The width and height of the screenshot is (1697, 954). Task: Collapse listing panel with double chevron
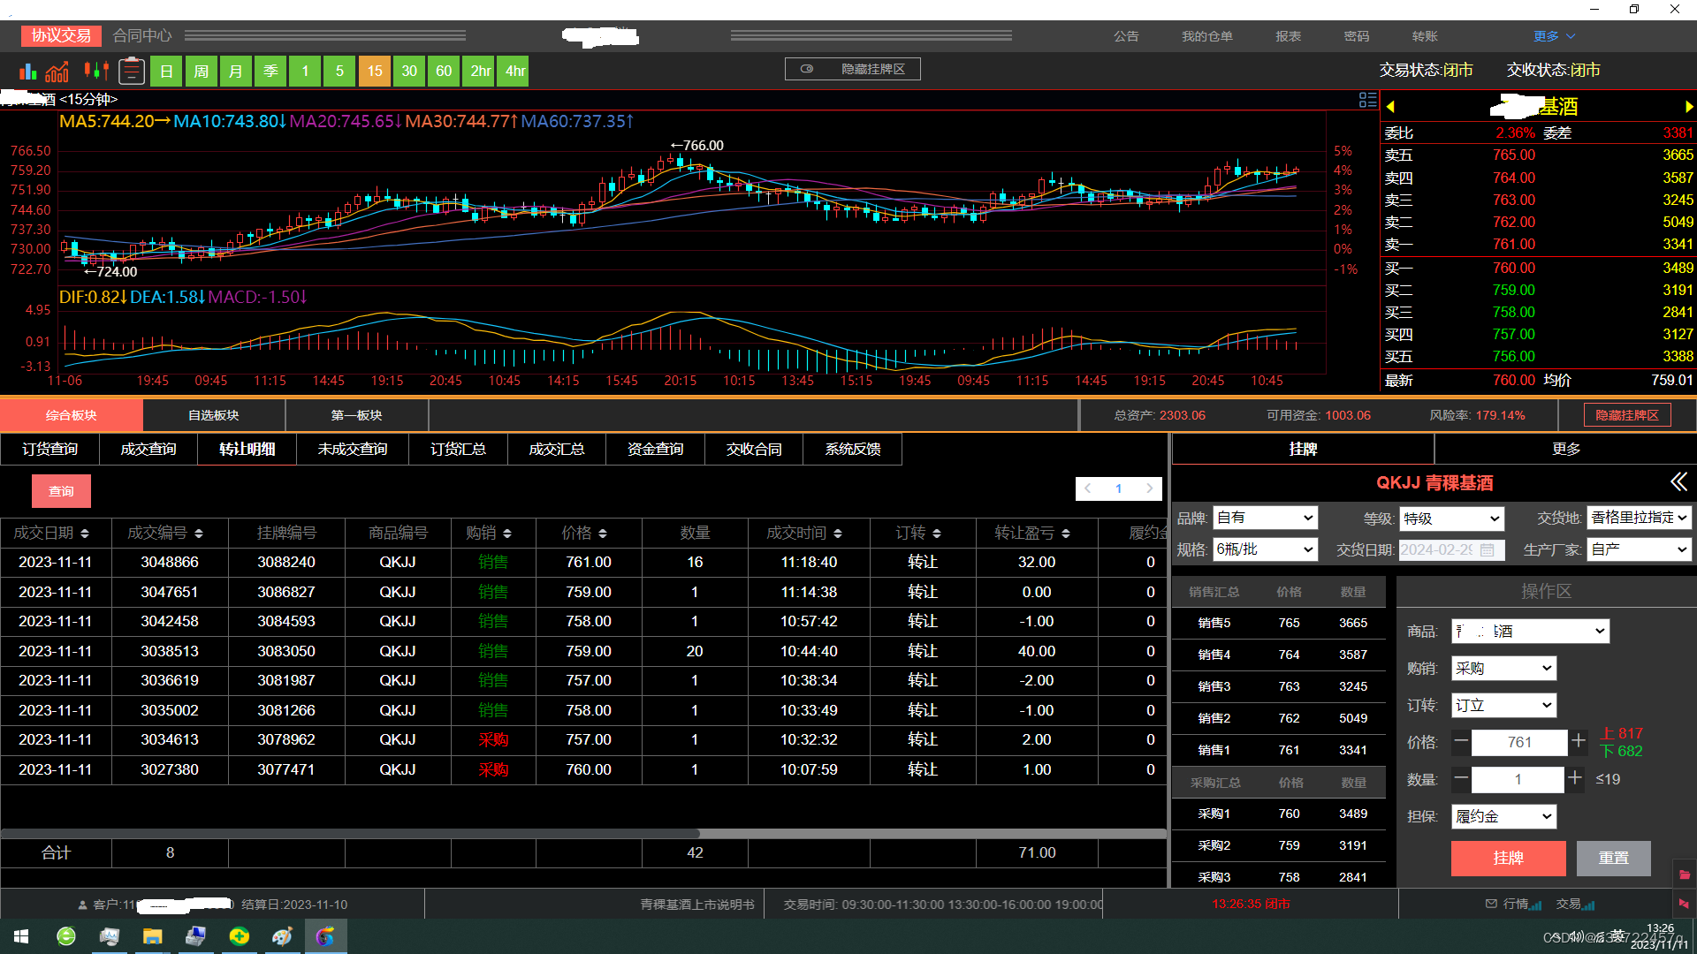tap(1678, 481)
